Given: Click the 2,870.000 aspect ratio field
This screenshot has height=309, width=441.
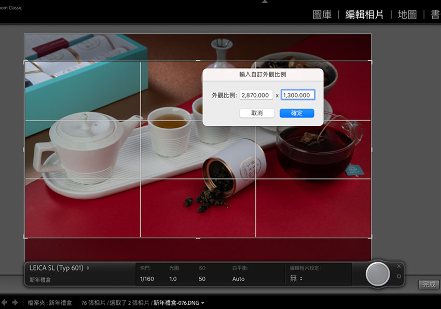Looking at the screenshot, I should click(256, 95).
